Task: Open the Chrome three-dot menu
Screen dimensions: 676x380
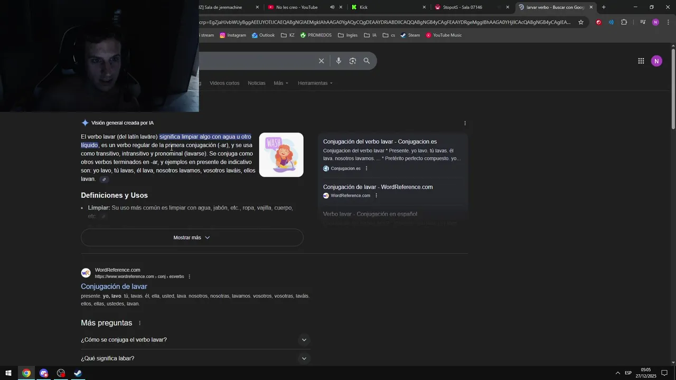Action: tap(668, 22)
